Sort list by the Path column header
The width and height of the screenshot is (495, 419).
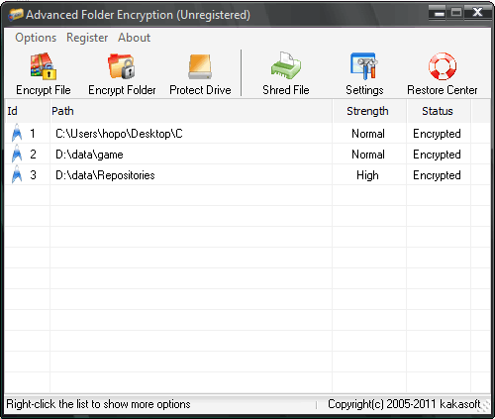[191, 111]
